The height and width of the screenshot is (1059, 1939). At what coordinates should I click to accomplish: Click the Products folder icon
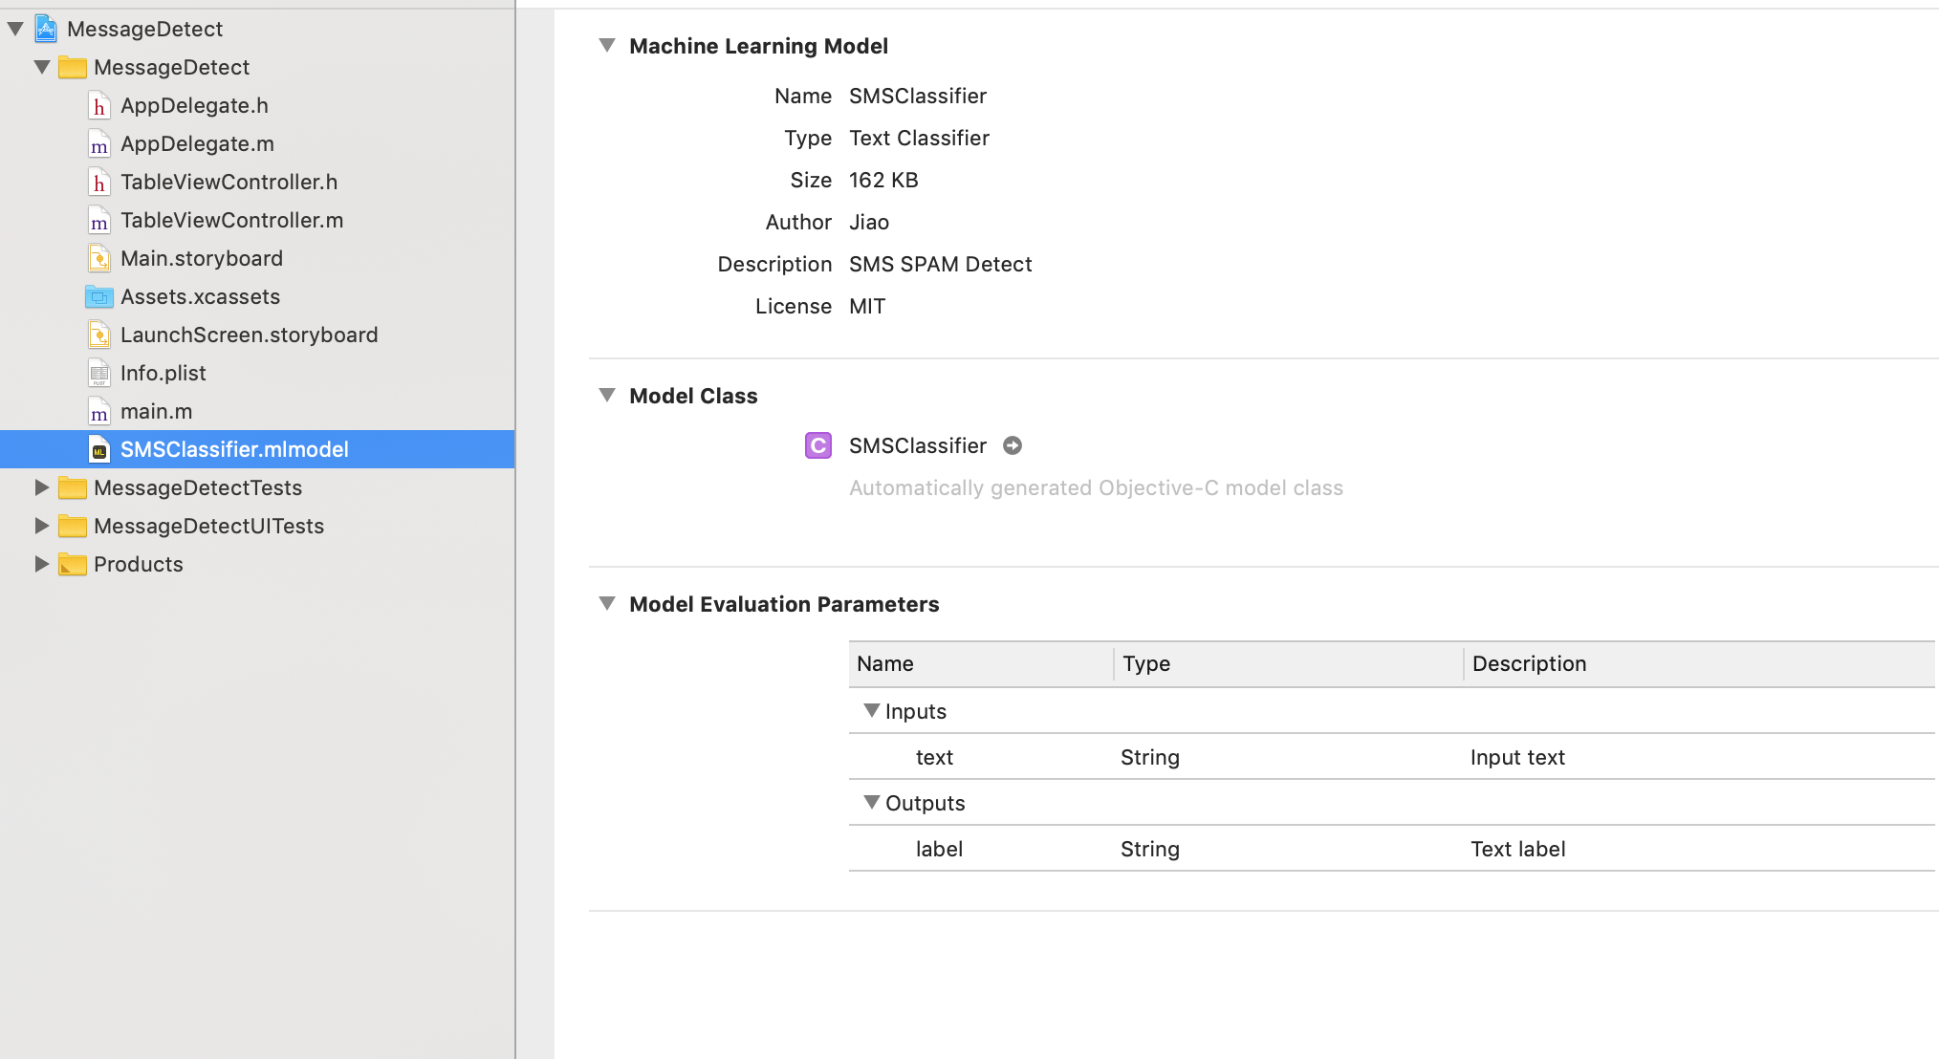[x=73, y=564]
